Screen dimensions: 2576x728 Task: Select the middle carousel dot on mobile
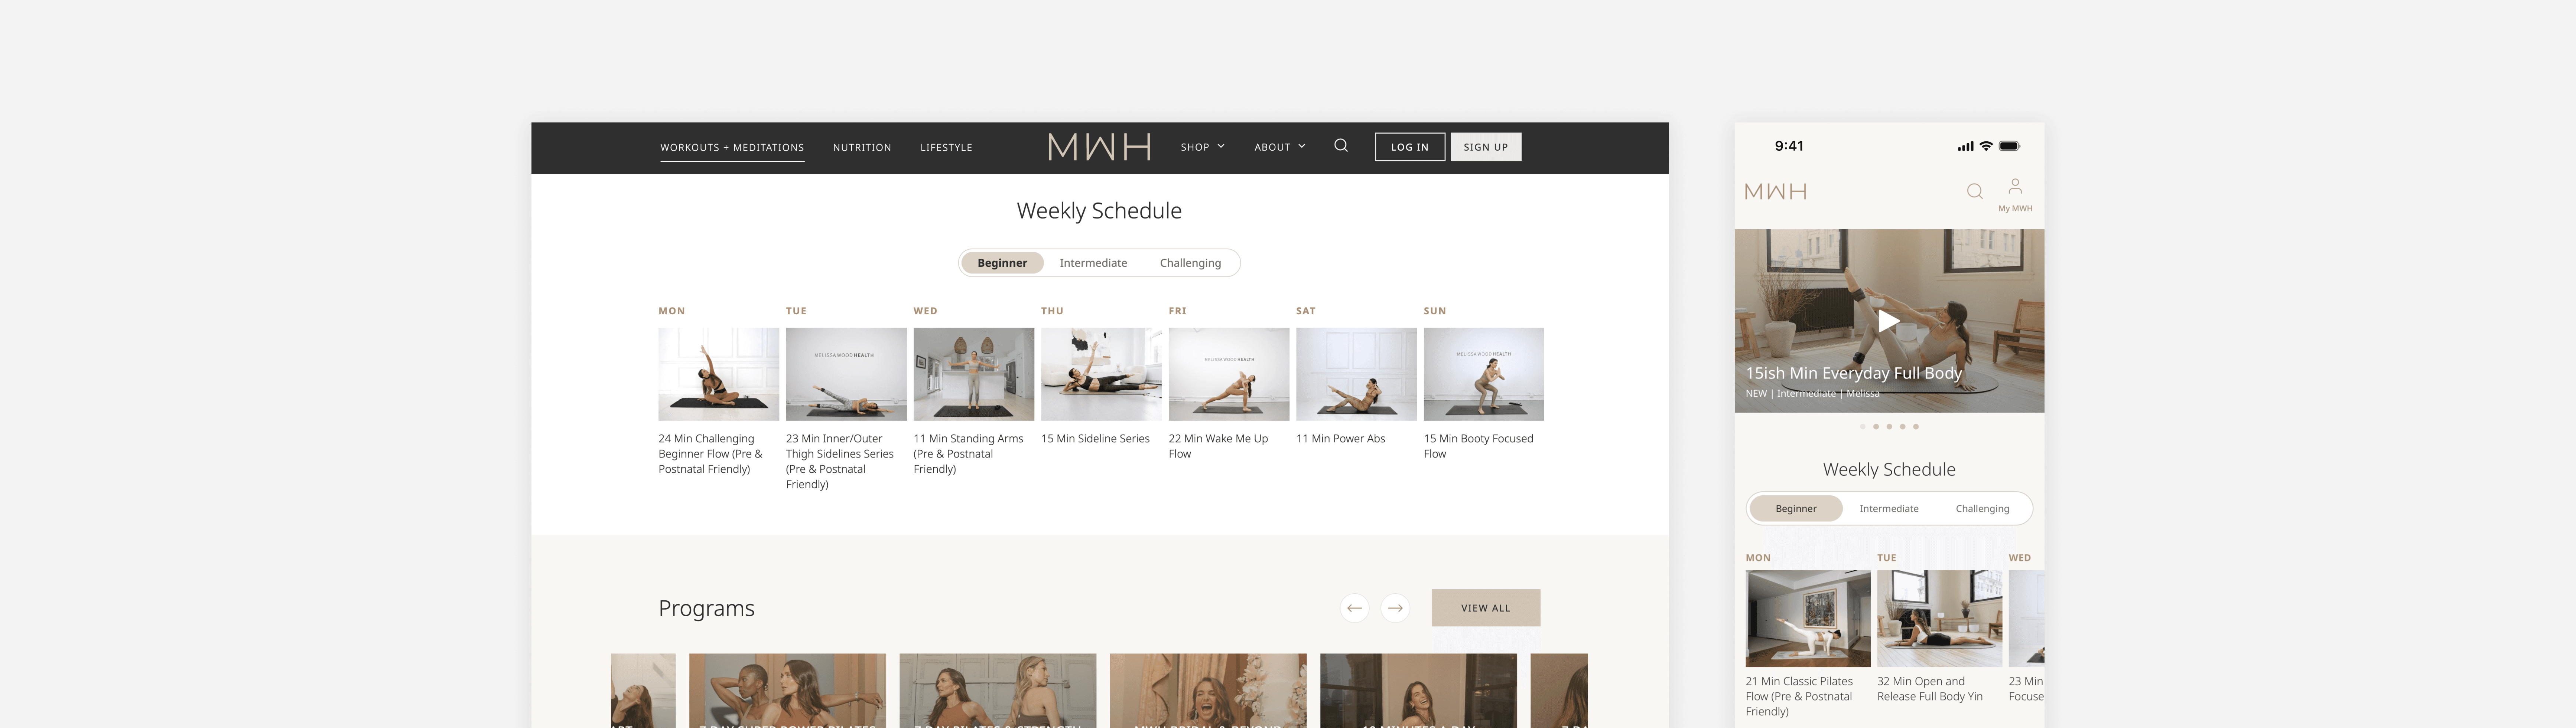tap(1889, 426)
